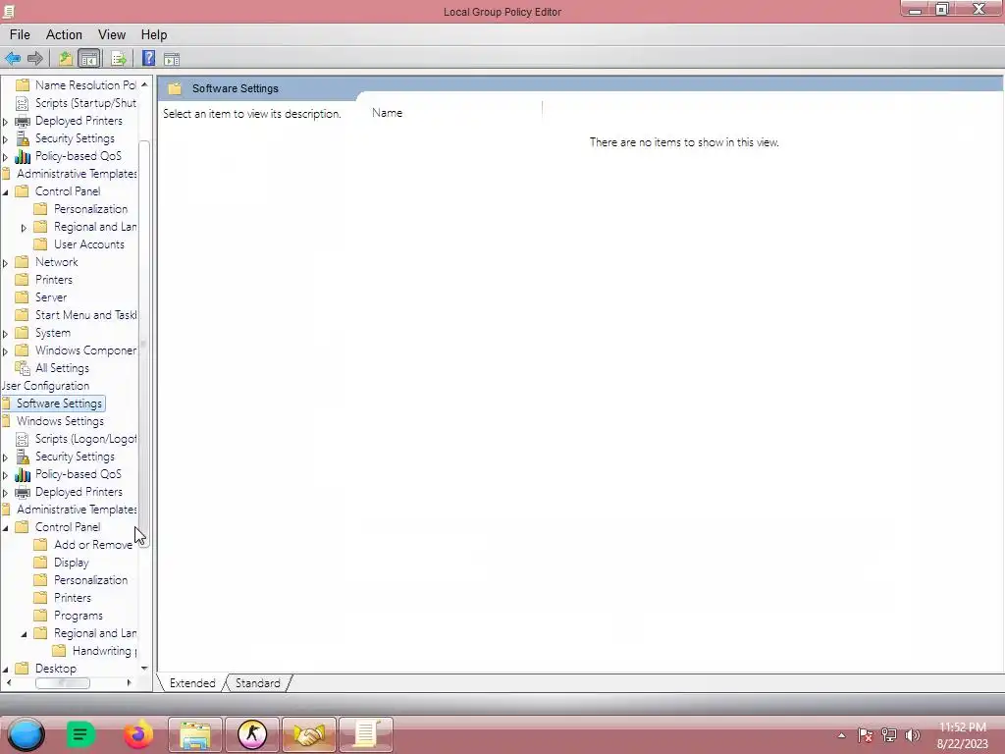Open the Action menu
This screenshot has width=1005, height=754.
point(64,34)
